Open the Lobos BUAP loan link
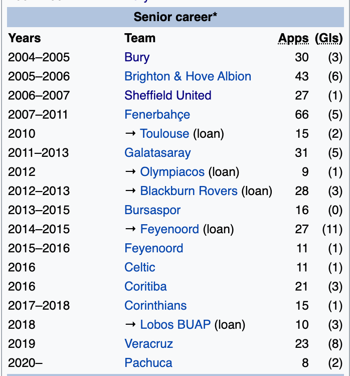Screen dimensions: 350x376 click(x=175, y=325)
